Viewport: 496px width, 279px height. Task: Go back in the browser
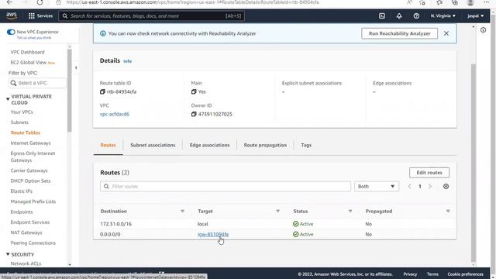click(x=9, y=2)
